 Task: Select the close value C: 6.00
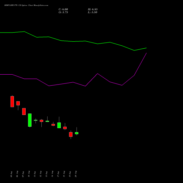[63, 10]
